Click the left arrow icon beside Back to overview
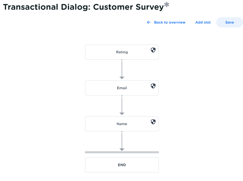Viewport: 243px width, 181px height. [149, 22]
